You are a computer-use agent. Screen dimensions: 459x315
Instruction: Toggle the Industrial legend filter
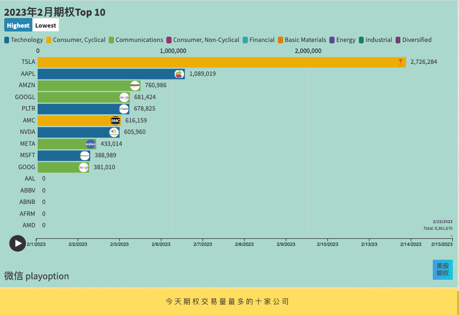[375, 40]
